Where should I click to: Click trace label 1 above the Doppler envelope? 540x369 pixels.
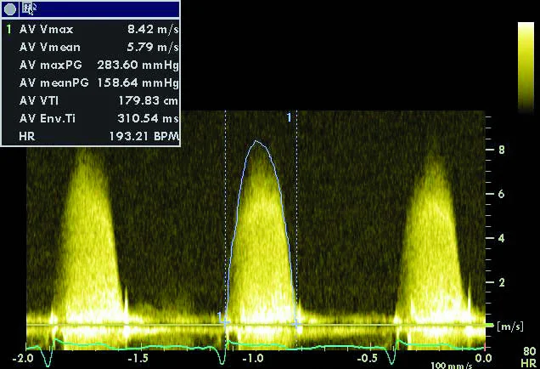(x=290, y=117)
